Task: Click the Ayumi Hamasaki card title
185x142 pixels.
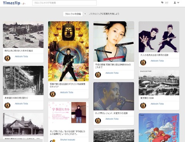Action: 113,66
